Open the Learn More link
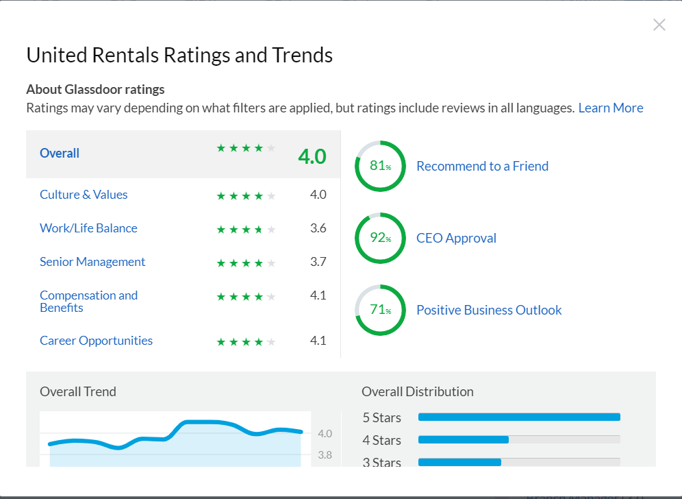Screen dimensions: 682x499 [610, 108]
